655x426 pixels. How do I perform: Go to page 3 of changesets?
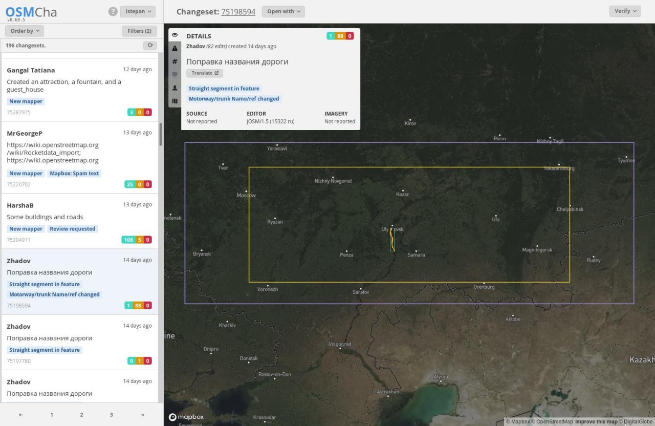(x=112, y=415)
